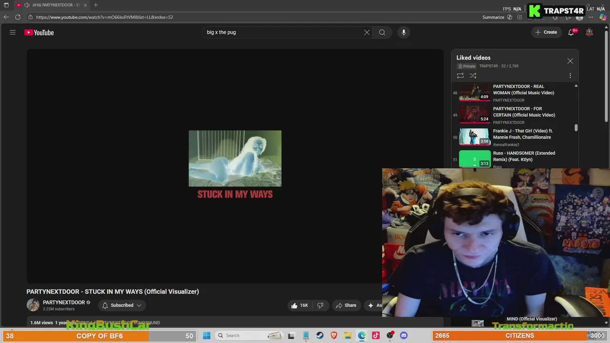
Task: Launch Steam from the taskbar
Action: point(320,335)
